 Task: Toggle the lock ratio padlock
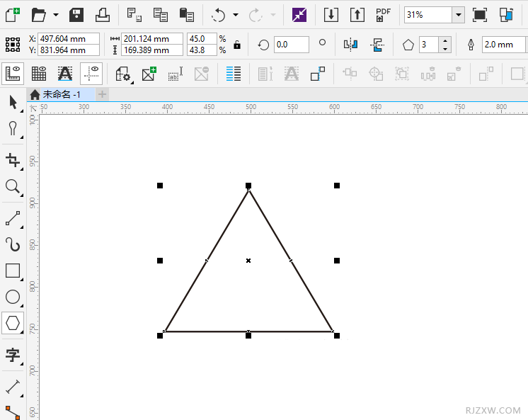click(236, 45)
